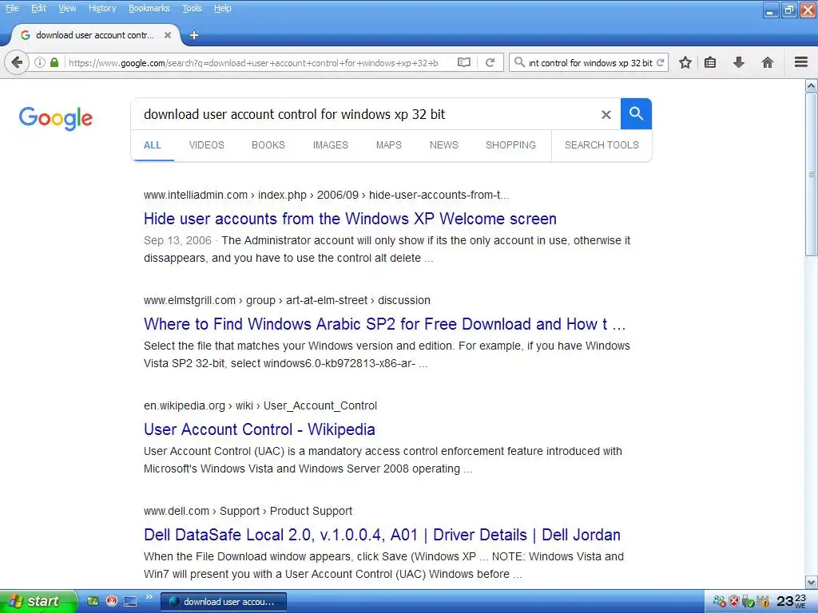The width and height of the screenshot is (818, 613).
Task: Open a new tab with the plus icon
Action: [194, 35]
